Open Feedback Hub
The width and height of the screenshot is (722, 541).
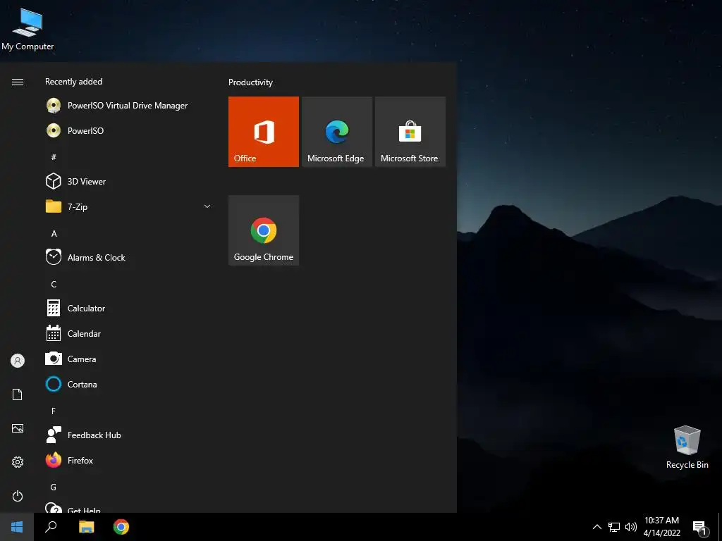click(x=129, y=435)
